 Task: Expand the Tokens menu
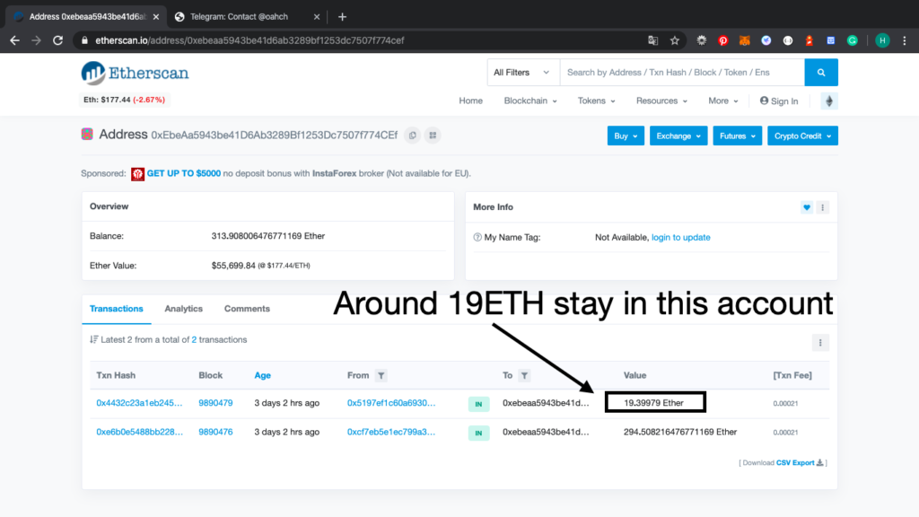[596, 101]
